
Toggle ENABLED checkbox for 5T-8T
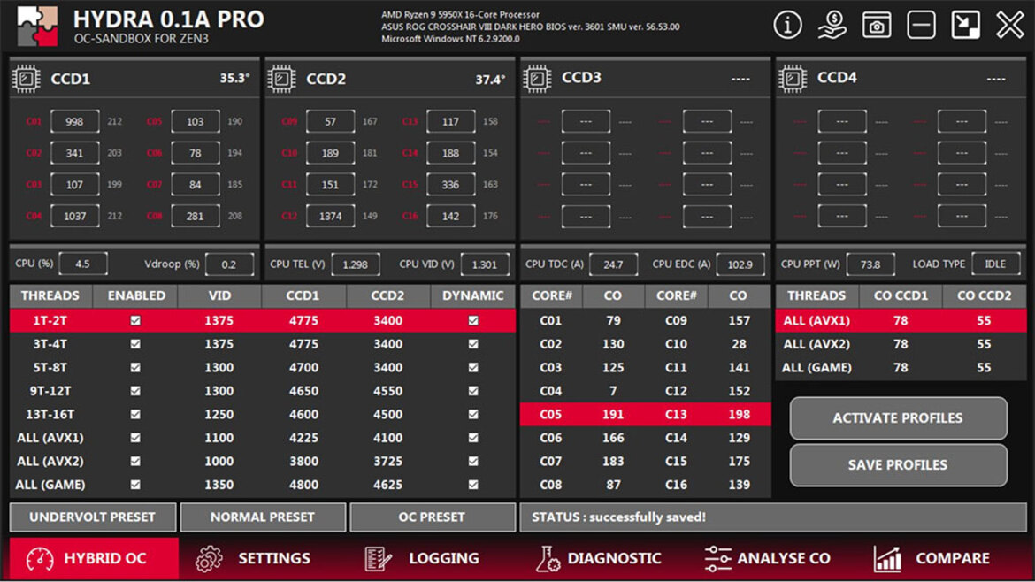tap(135, 368)
